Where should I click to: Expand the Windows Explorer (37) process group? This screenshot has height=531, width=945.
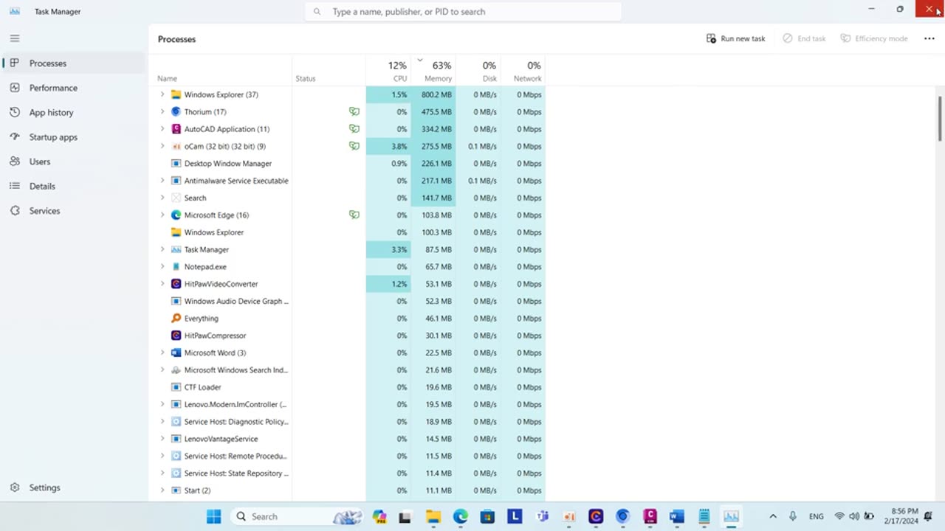pyautogui.click(x=162, y=94)
